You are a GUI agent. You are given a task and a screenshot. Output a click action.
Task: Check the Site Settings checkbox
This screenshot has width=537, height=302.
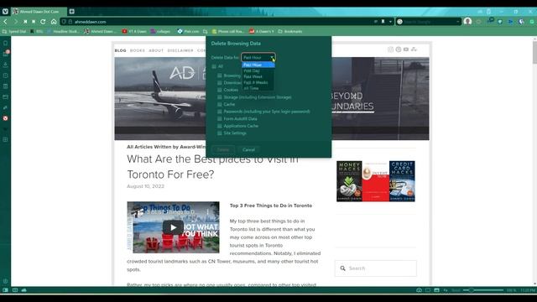tap(220, 133)
